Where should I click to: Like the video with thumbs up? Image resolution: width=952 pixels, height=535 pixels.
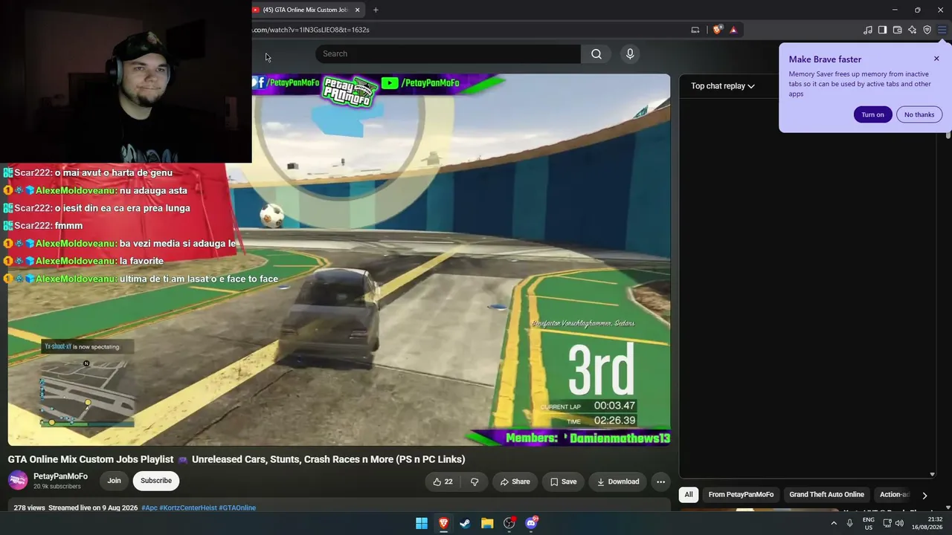[443, 481]
